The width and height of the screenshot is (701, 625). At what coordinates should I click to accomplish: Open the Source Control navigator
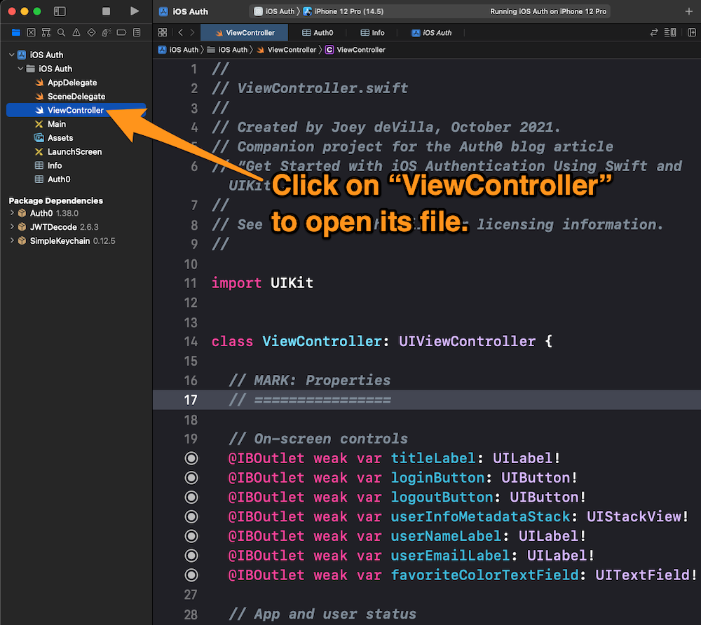click(31, 32)
